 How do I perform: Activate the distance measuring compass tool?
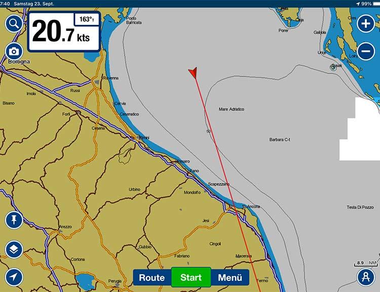365,277
